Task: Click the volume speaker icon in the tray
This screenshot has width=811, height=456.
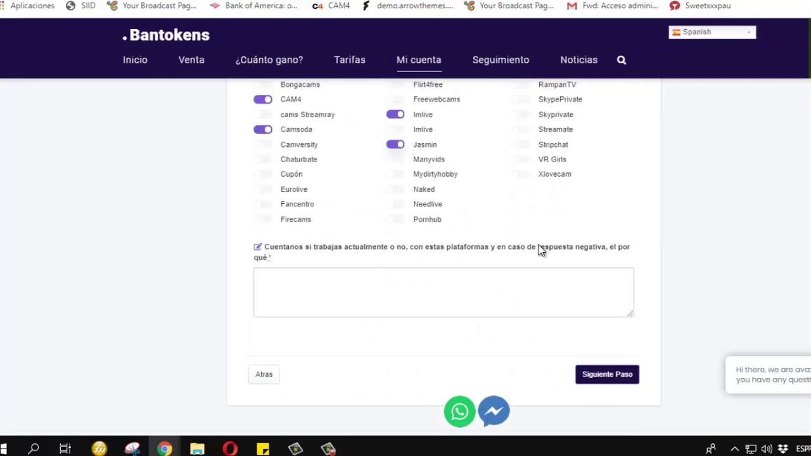Action: click(x=767, y=449)
